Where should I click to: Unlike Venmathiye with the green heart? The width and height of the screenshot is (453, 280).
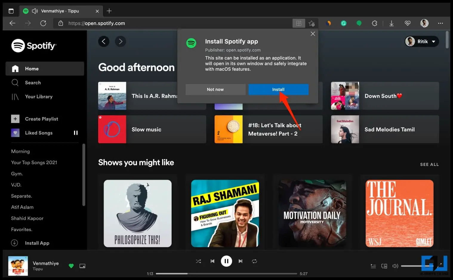pos(71,266)
